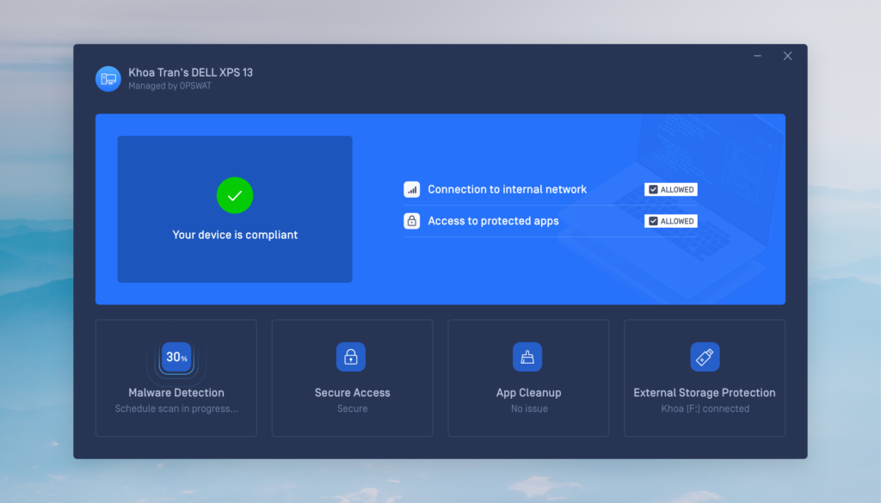881x503 pixels.
Task: Click the green compliance checkmark icon
Action: (235, 196)
